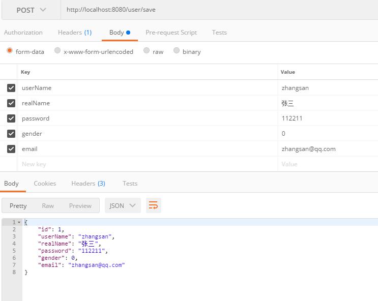Image resolution: width=378 pixels, height=301 pixels.
Task: Choose the raw body type radio button
Action: pos(147,51)
